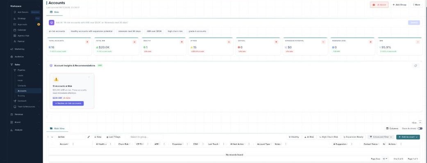Click the Critical card icon
The image size is (427, 163).
tap(276, 42)
